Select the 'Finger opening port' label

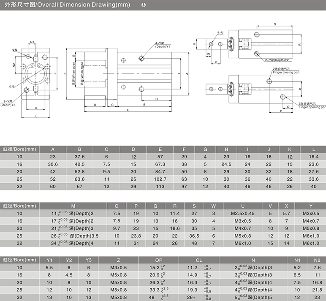(312, 107)
